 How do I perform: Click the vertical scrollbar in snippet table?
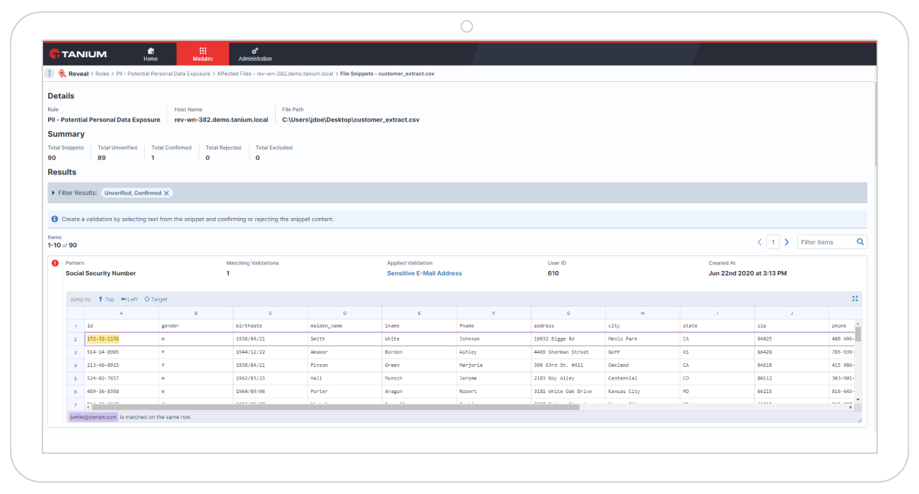(x=858, y=333)
